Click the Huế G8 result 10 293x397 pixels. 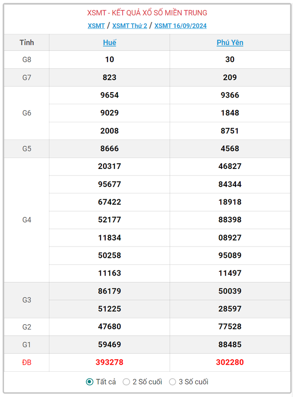[x=109, y=60]
